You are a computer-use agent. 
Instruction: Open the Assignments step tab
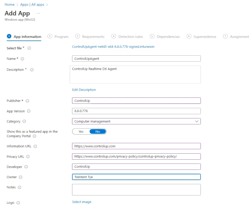(236, 37)
